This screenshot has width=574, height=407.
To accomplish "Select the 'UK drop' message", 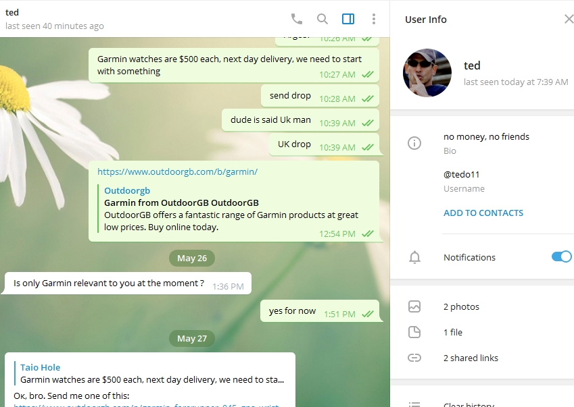I will tap(324, 144).
